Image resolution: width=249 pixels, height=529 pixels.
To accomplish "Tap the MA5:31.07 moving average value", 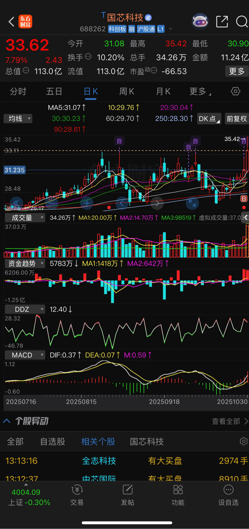I will [67, 107].
